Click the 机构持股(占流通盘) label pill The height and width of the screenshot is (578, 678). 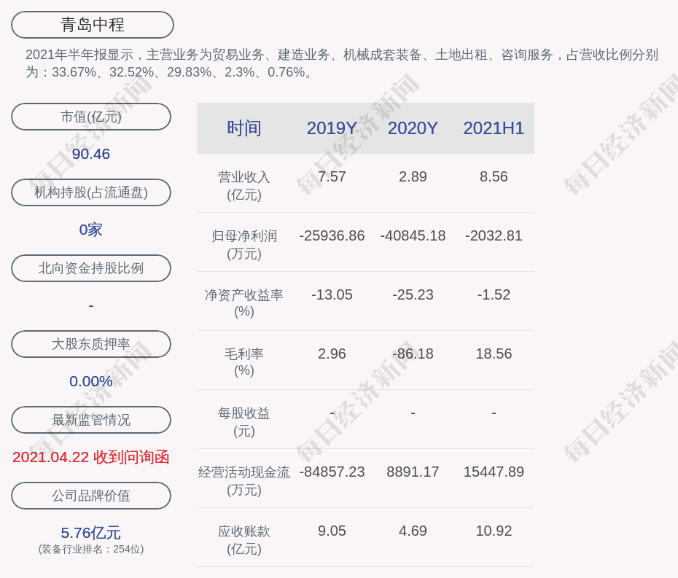coord(91,192)
